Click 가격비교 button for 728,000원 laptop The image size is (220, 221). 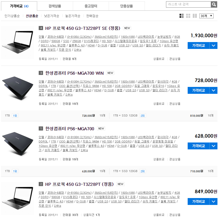[x=198, y=90]
